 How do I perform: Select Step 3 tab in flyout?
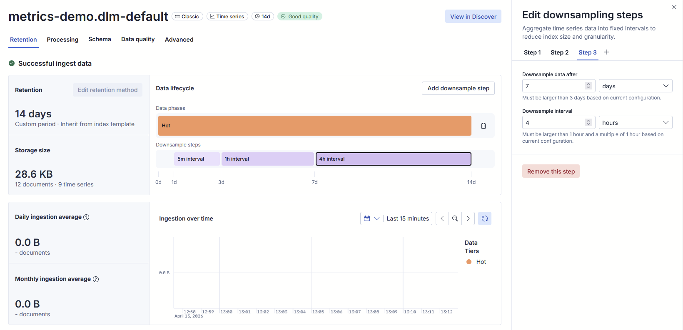[588, 52]
